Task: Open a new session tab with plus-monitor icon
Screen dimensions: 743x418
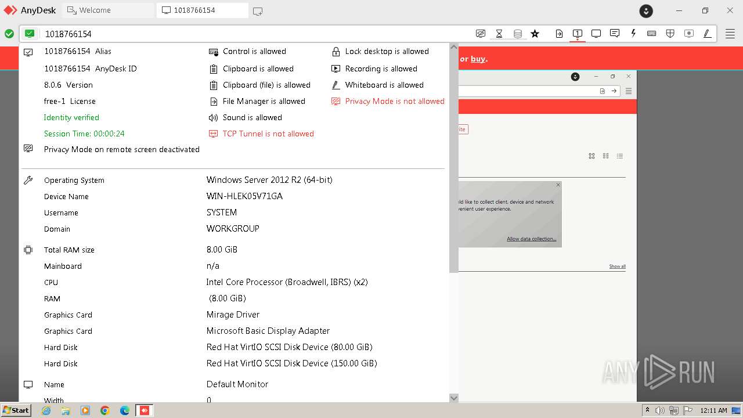Action: click(258, 11)
